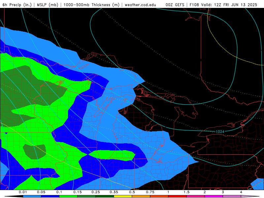Viewport: 264px width, 198px height.
Task: Click the dark blue 0.05–0.1 legend swatch
Action: point(50,196)
